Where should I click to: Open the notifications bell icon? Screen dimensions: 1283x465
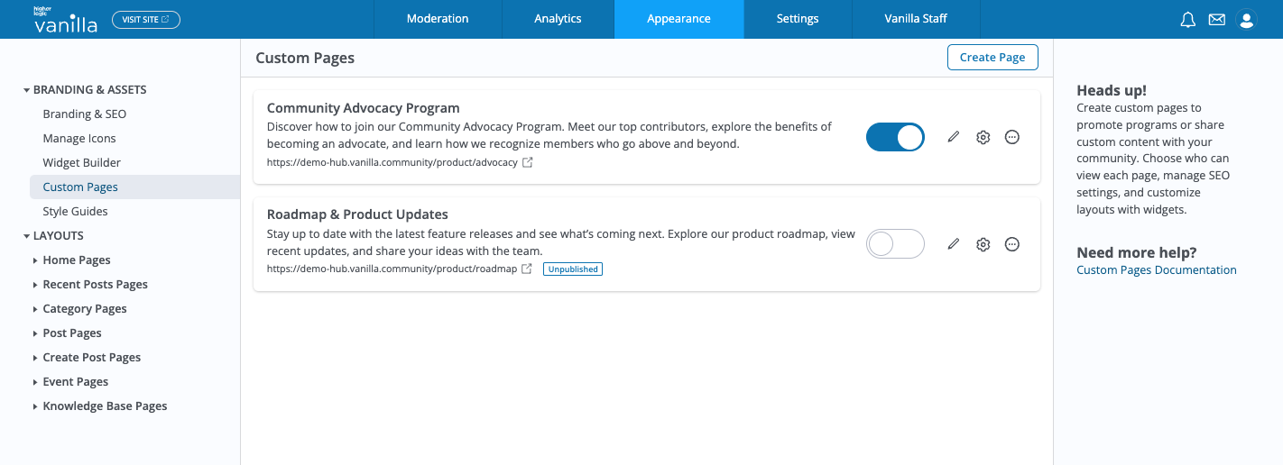[x=1188, y=20]
